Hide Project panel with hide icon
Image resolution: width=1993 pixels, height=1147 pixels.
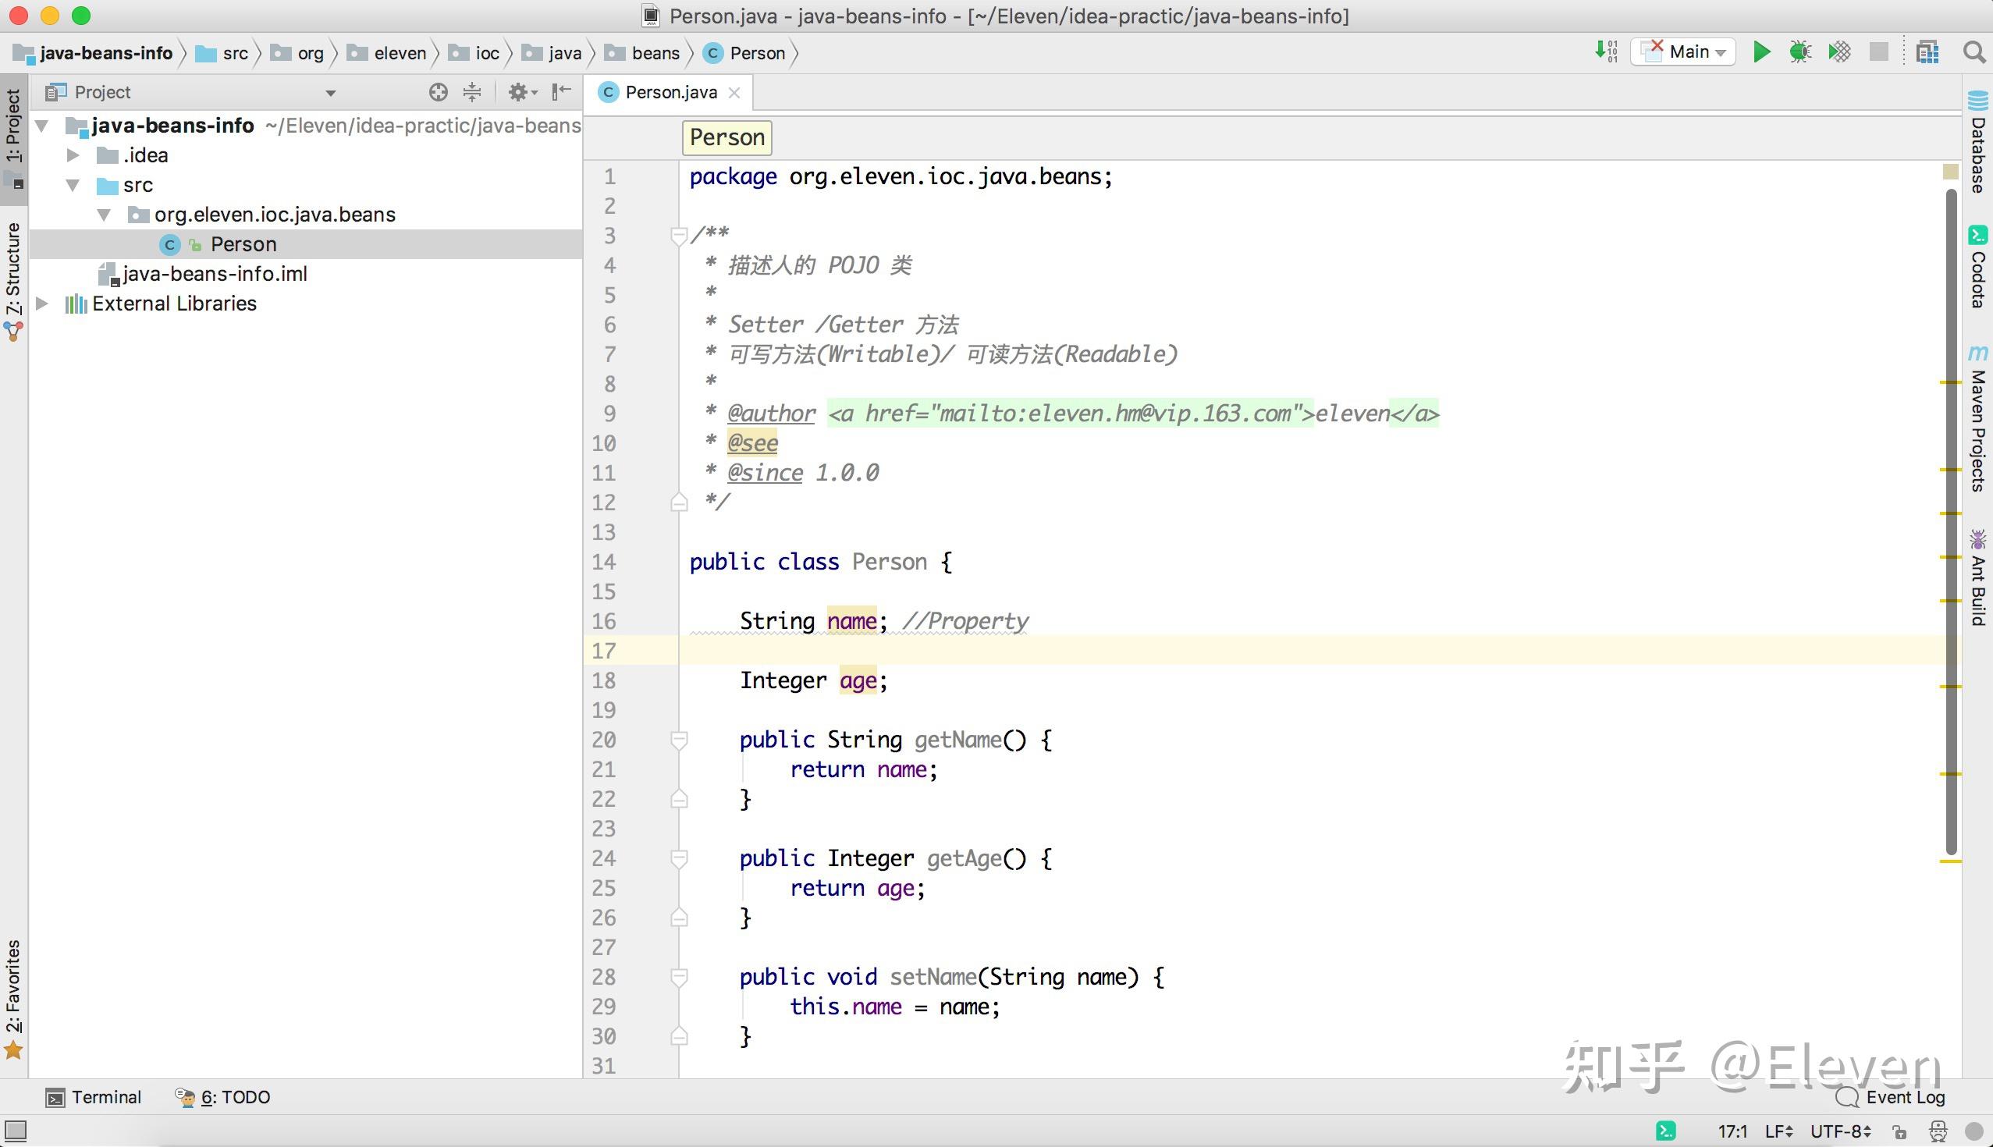562,92
